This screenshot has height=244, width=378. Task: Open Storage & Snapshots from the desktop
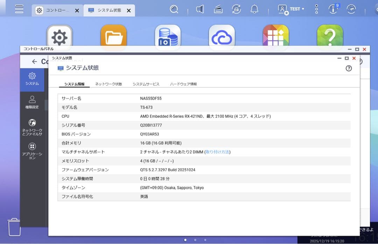tap(168, 35)
